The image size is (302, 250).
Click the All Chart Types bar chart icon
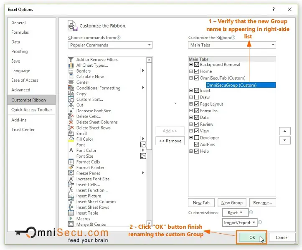pyautogui.click(x=71, y=65)
